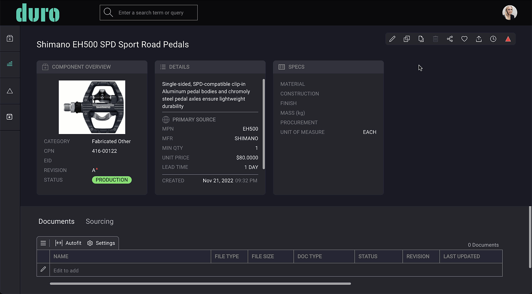
Task: Edit the component with pencil icon
Action: pos(392,39)
